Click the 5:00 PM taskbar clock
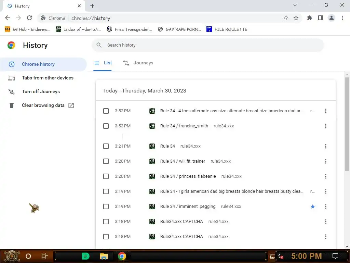The height and width of the screenshot is (263, 350). [307, 256]
